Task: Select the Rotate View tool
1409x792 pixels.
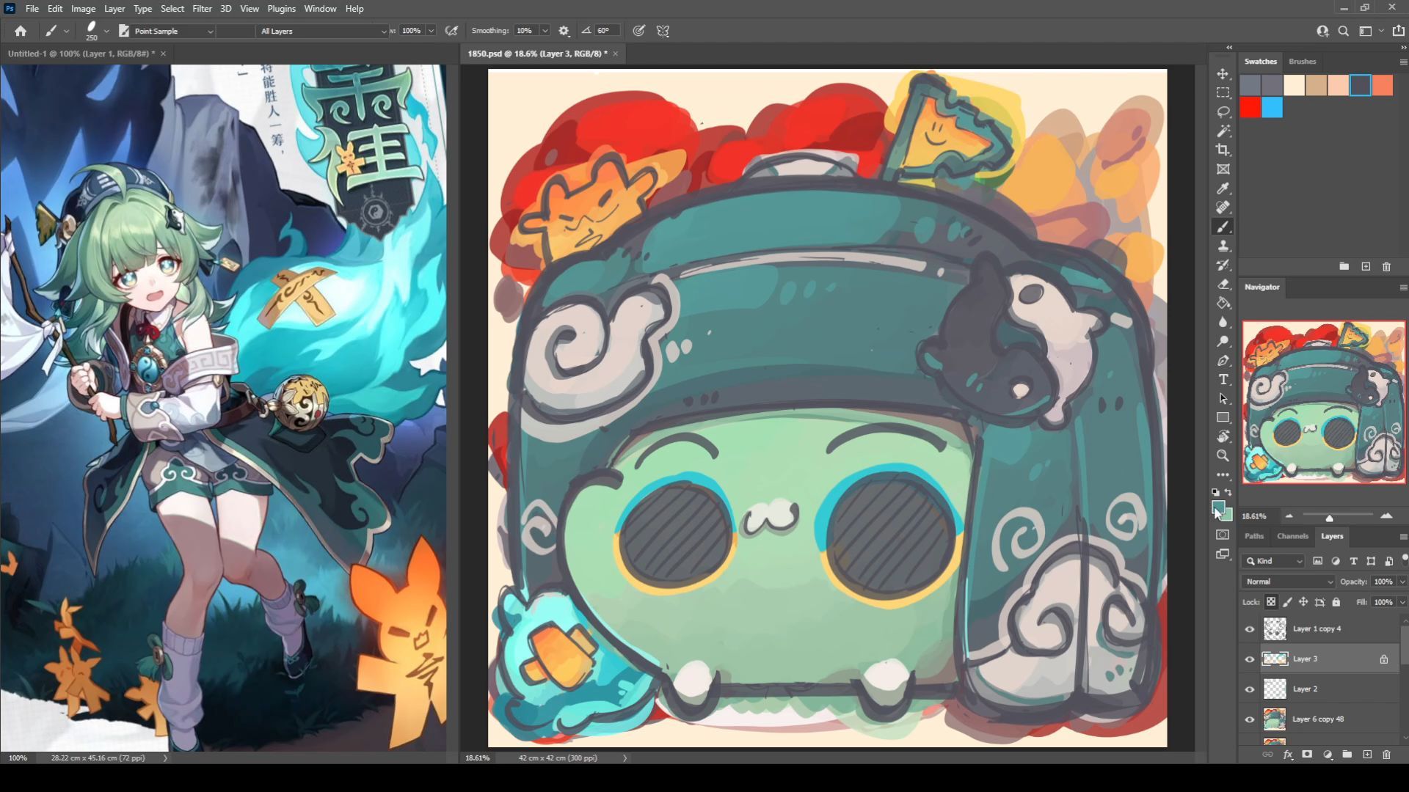Action: coord(1223,436)
